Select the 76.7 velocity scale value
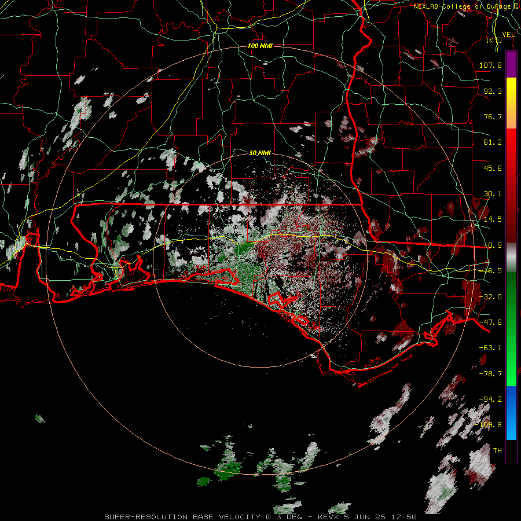The height and width of the screenshot is (521, 521). [x=493, y=116]
